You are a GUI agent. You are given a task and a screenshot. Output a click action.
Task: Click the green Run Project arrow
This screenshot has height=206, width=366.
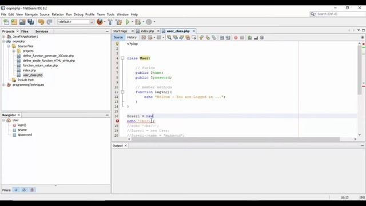(128, 22)
